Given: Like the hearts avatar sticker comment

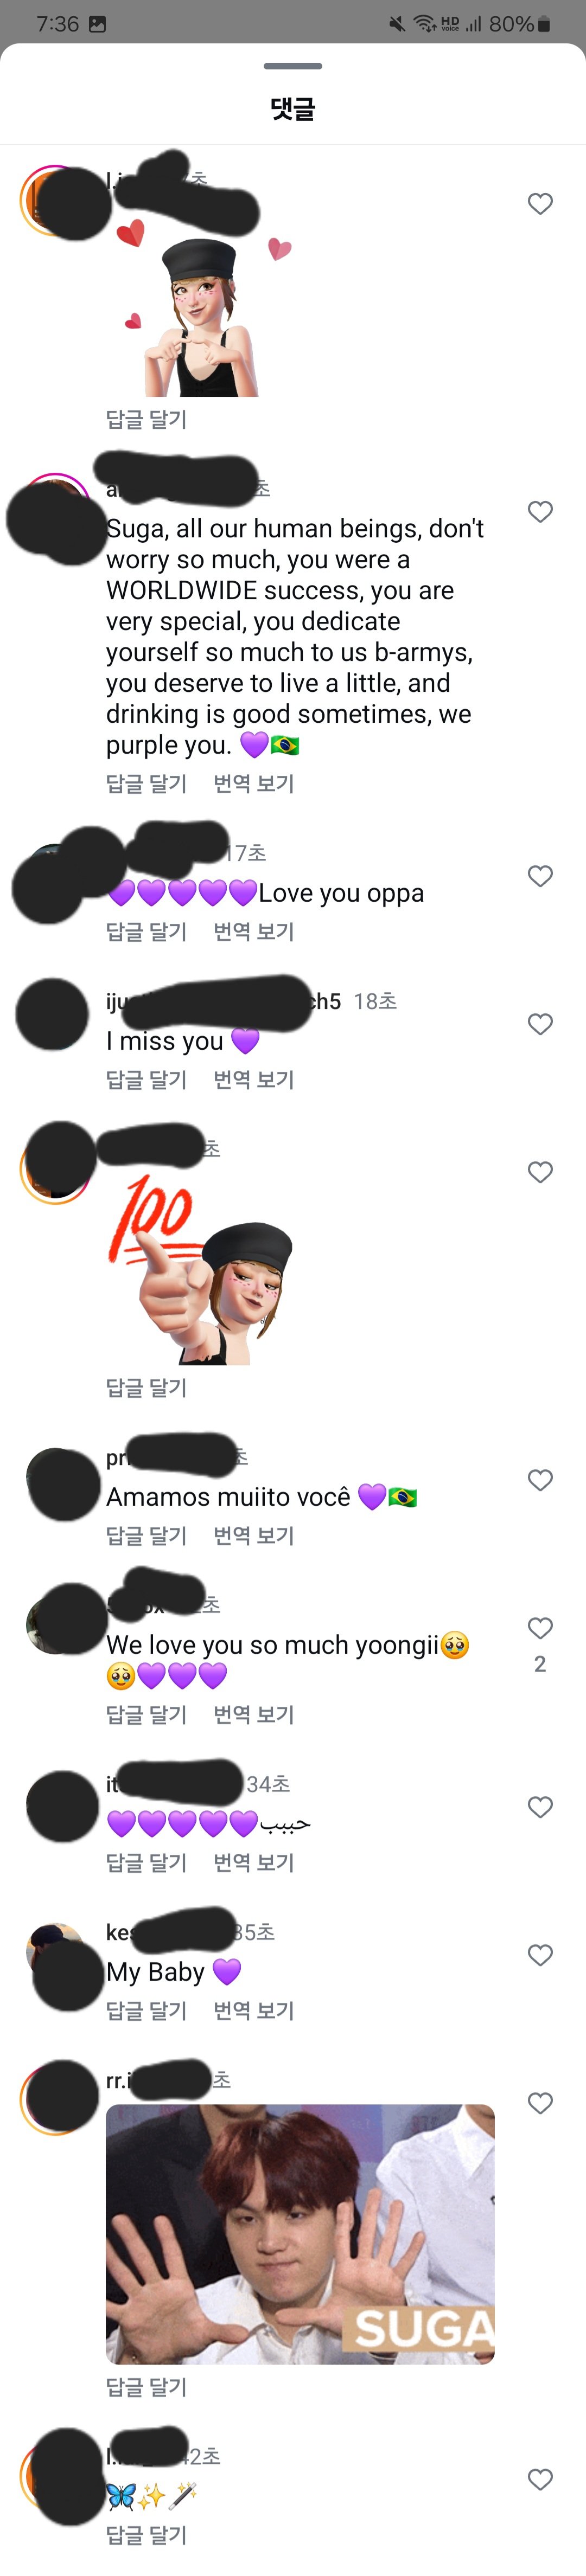Looking at the screenshot, I should point(540,204).
